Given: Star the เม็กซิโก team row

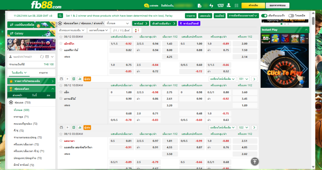Looking at the screenshot, I should point(61,43).
